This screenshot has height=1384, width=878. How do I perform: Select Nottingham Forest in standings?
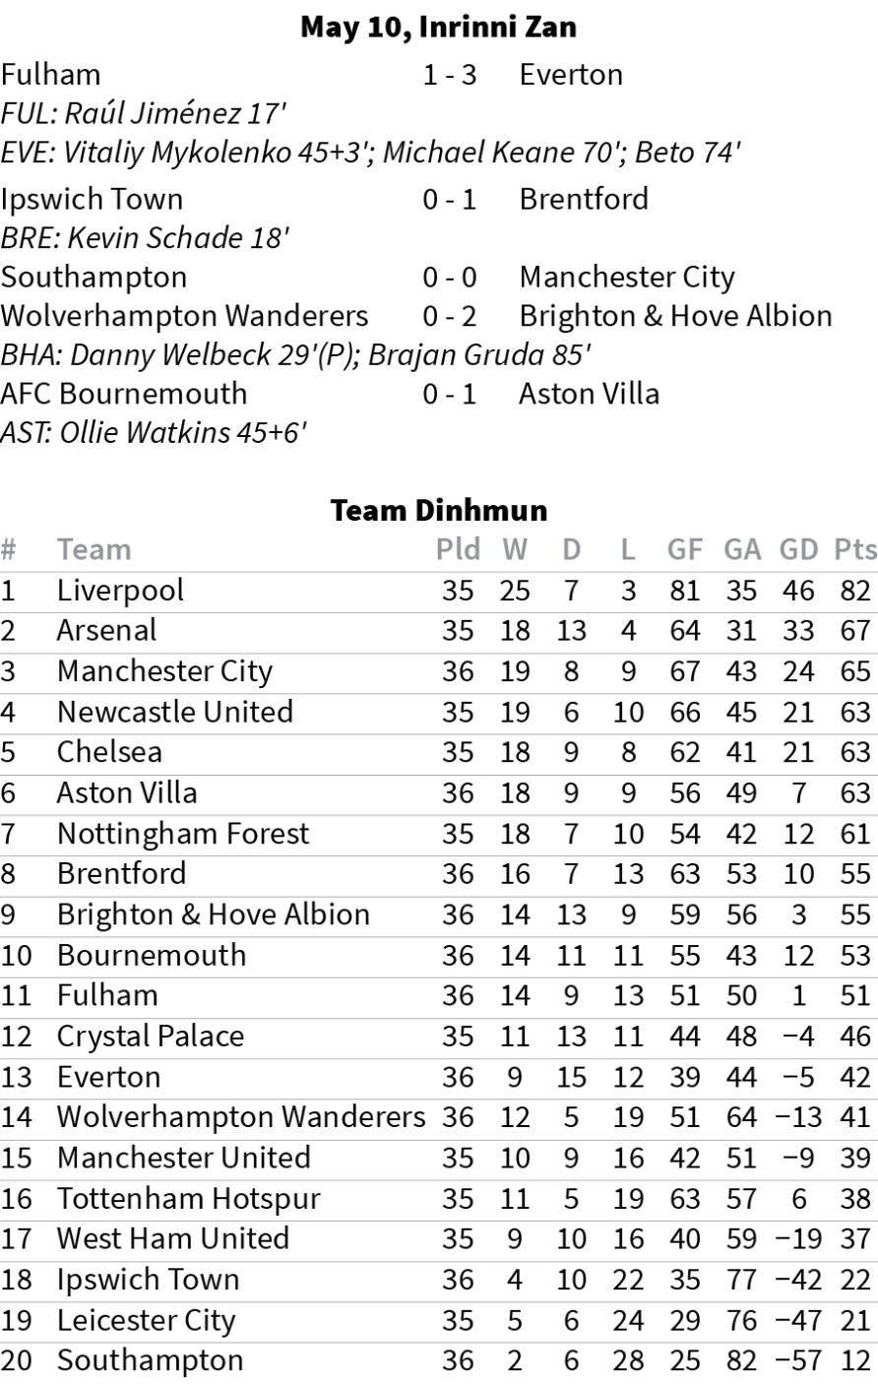click(183, 834)
